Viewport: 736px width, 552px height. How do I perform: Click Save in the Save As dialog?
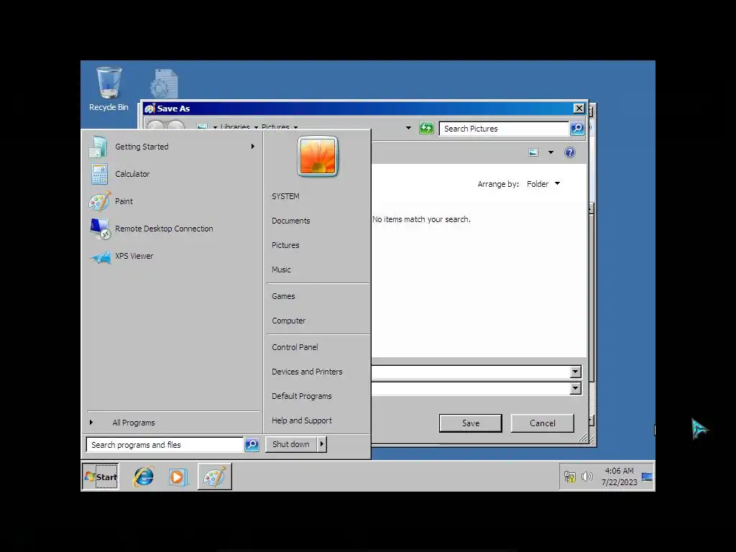pyautogui.click(x=470, y=423)
